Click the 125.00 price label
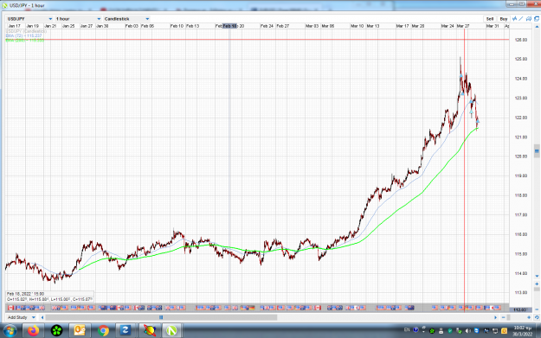 click(x=520, y=59)
